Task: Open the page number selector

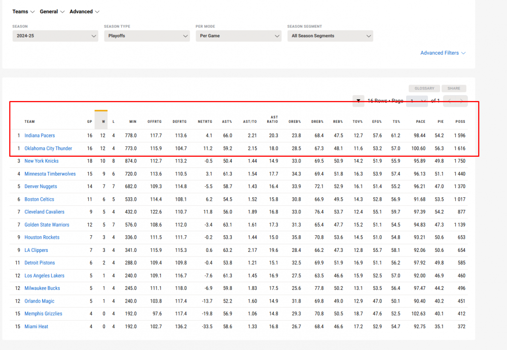Action: tap(417, 101)
